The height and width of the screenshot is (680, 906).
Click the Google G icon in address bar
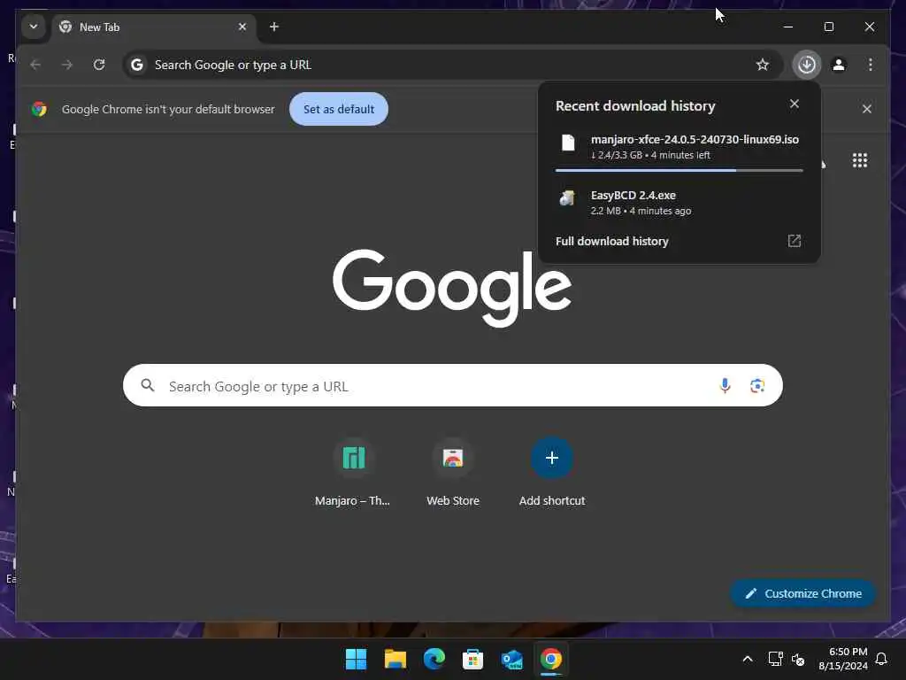137,64
